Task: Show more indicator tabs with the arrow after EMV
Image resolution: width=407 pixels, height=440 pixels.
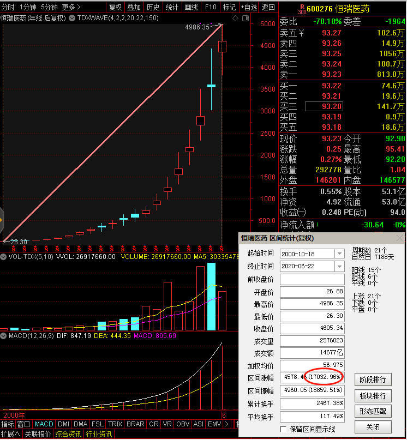Action: tap(227, 424)
